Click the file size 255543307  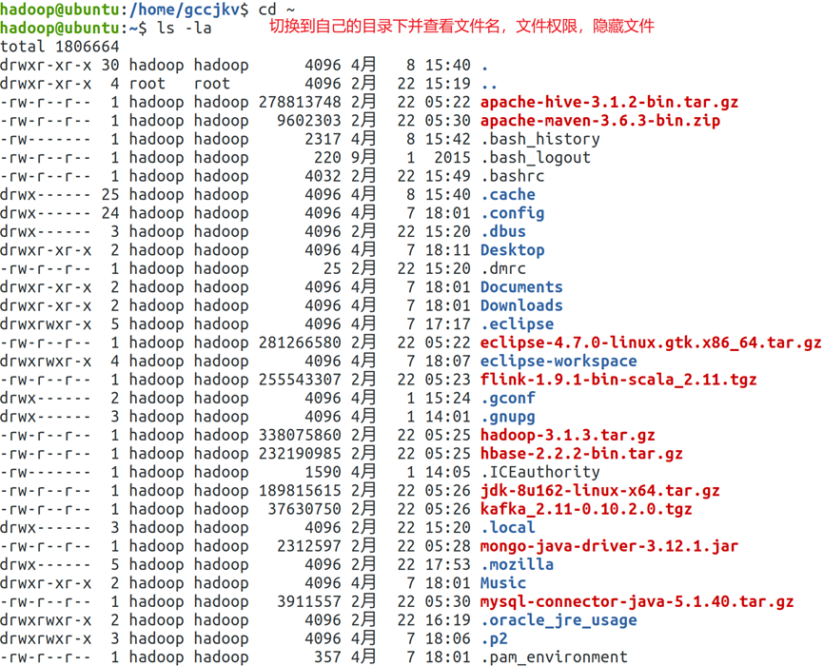tap(300, 380)
